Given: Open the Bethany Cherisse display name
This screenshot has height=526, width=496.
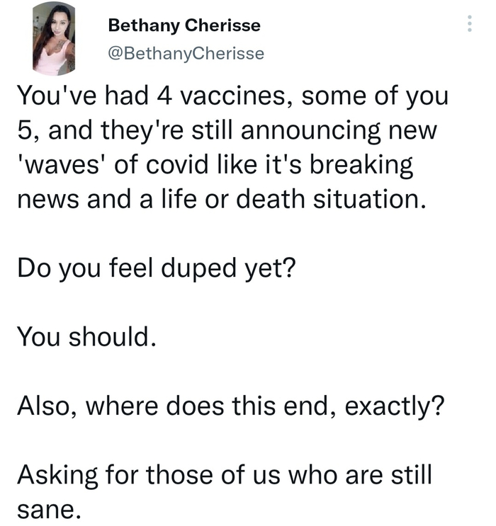Looking at the screenshot, I should (x=184, y=26).
